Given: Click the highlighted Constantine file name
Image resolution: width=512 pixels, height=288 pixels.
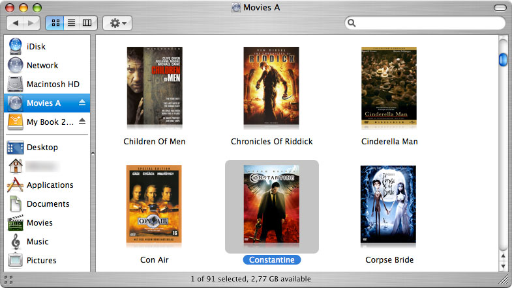Looking at the screenshot, I should coord(272,259).
